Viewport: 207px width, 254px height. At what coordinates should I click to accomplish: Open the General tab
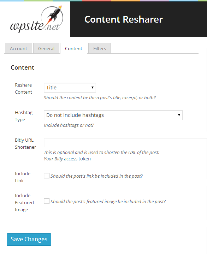tap(46, 48)
